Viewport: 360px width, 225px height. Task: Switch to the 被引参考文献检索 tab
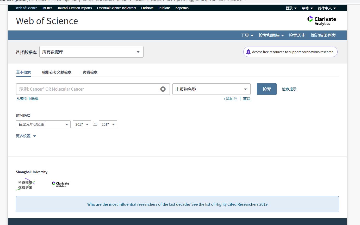(x=57, y=72)
